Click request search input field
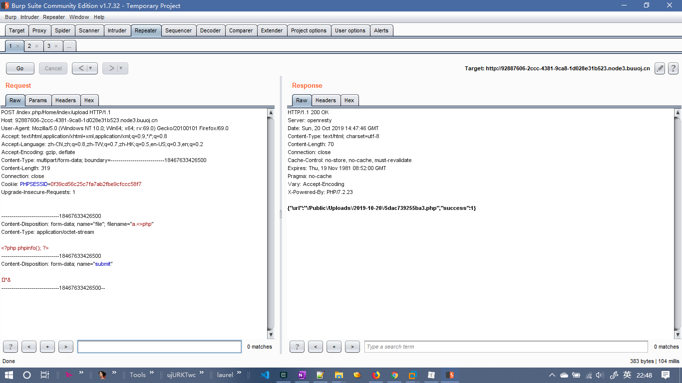Viewport: 682px width, 383px height. pos(160,347)
